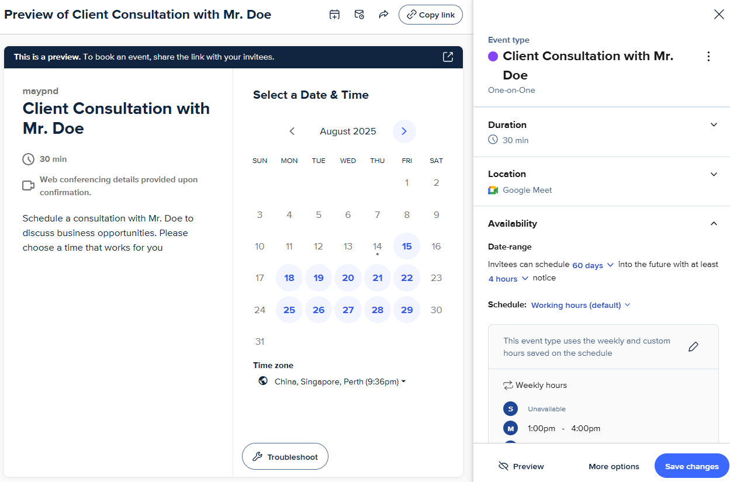Collapse the Availability section
This screenshot has height=482, width=730.
(x=713, y=223)
